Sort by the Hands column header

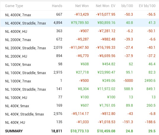pos(57,6)
